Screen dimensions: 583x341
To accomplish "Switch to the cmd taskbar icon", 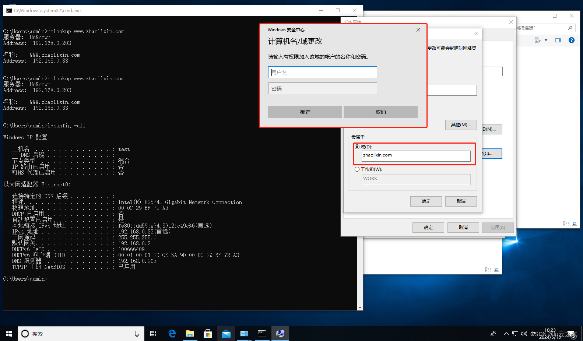I will coord(262,334).
